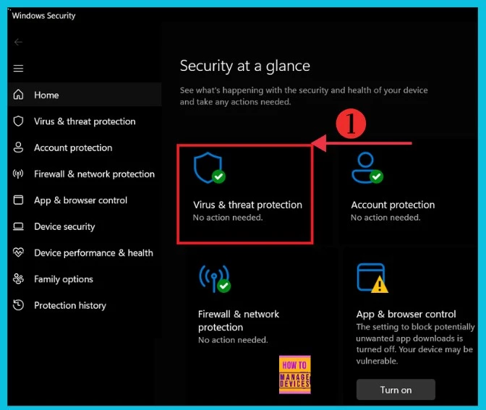Image resolution: width=486 pixels, height=410 pixels.
Task: Open the Virus & threat protection card title
Action: (247, 205)
